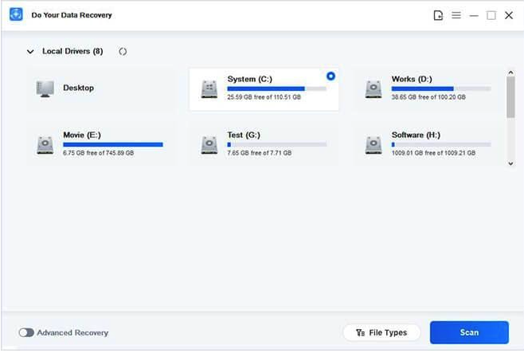Maximize the Data Recovery window
This screenshot has height=357, width=524.
[491, 15]
